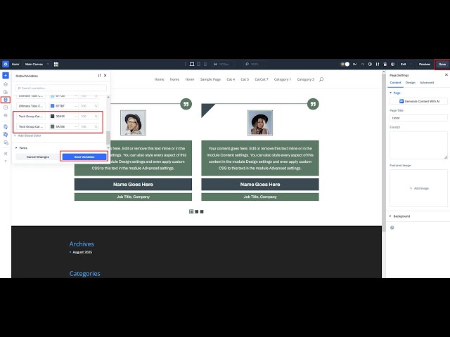Click the three-dot view options icon
This screenshot has height=337, width=450.
[x=185, y=64]
